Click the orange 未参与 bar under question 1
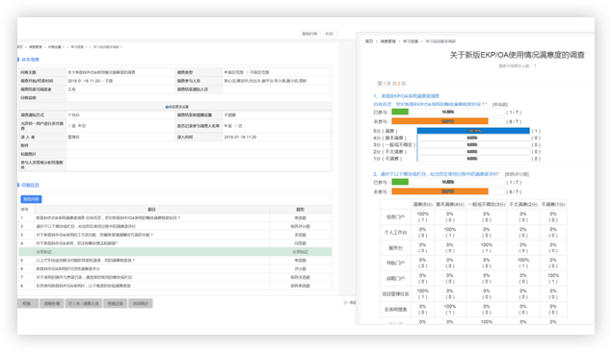 point(439,121)
